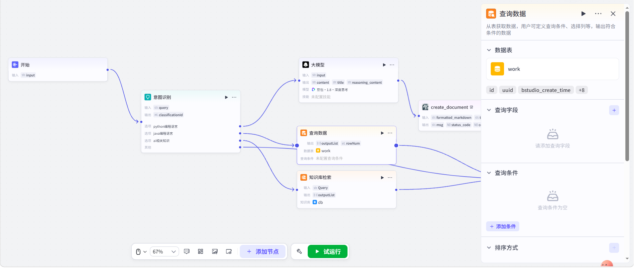Open 大模型 node more options menu

point(392,65)
